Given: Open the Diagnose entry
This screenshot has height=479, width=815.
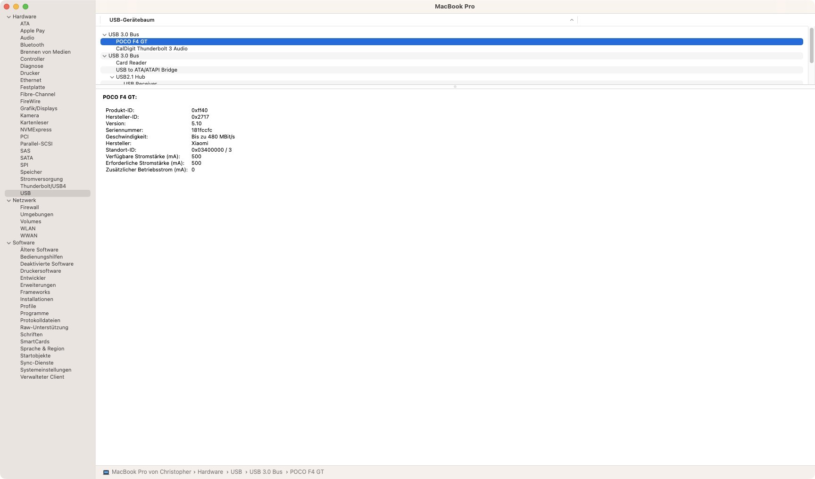Looking at the screenshot, I should pyautogui.click(x=32, y=66).
